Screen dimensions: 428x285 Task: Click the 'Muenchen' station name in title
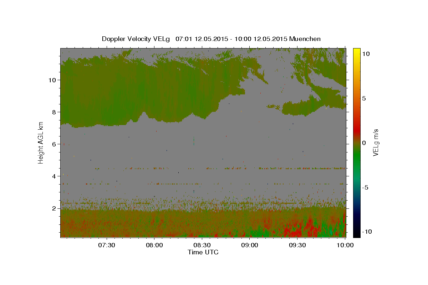[x=305, y=39]
